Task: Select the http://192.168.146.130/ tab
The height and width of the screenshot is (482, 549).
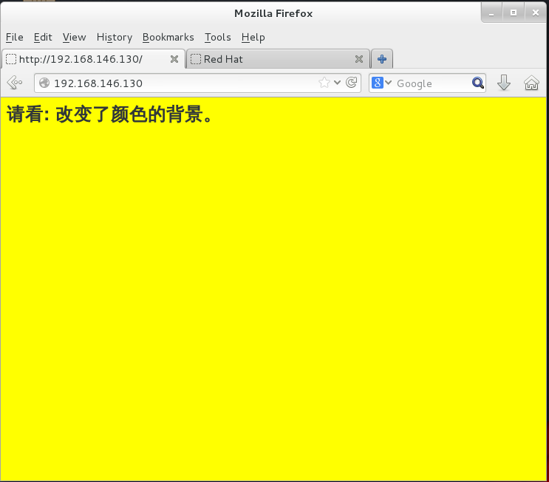Action: [94, 59]
